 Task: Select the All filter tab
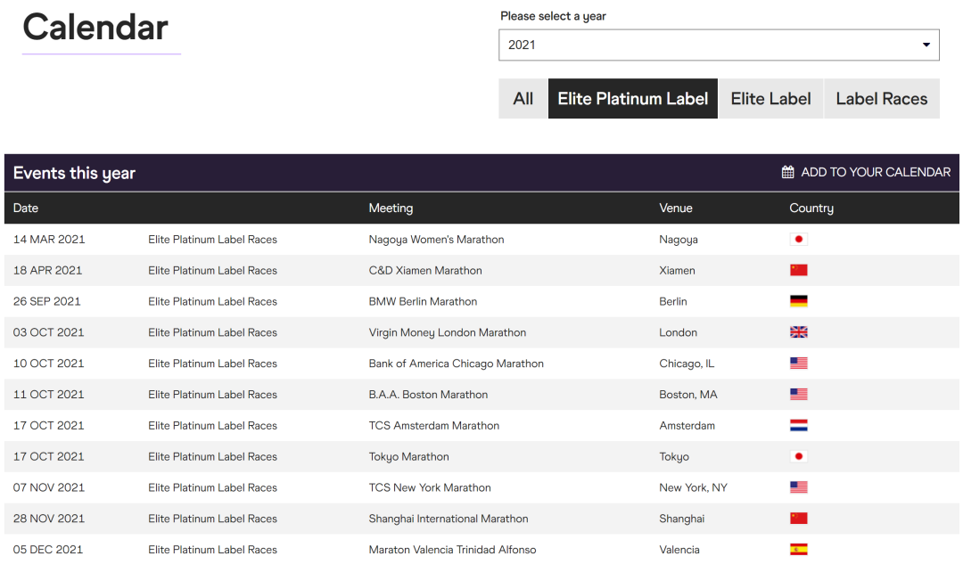tap(523, 99)
